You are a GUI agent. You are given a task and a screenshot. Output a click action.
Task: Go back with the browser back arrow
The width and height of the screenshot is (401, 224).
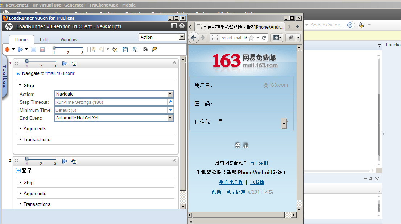pyautogui.click(x=194, y=38)
